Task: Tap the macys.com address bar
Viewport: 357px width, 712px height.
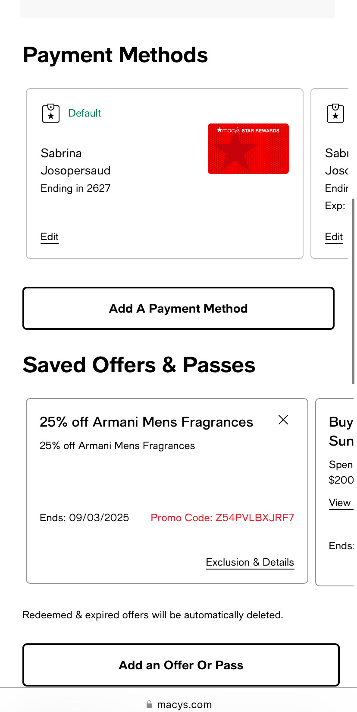Action: (178, 704)
